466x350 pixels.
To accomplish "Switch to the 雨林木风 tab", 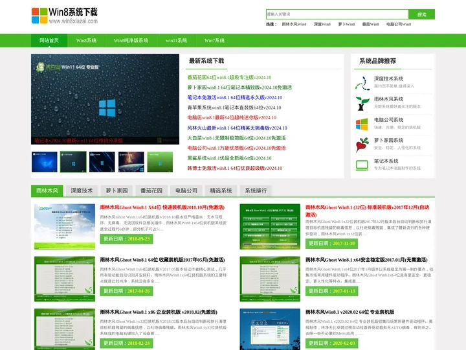I will [47, 191].
